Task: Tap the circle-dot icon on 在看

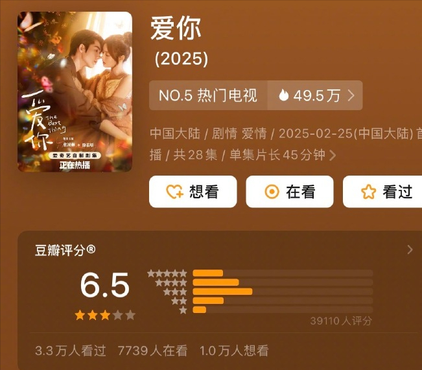Action: [272, 192]
